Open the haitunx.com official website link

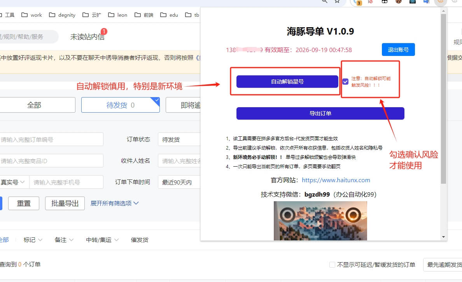(336, 180)
